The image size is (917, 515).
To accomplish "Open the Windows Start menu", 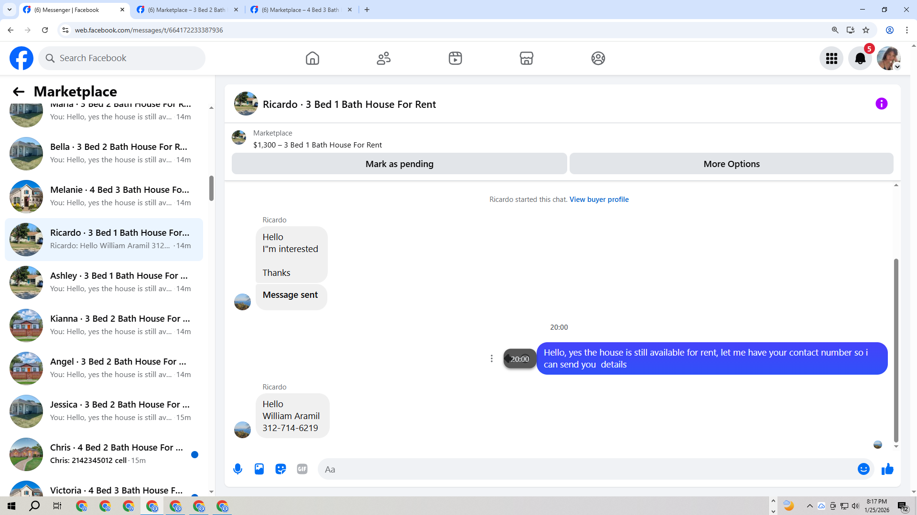I will tap(11, 506).
